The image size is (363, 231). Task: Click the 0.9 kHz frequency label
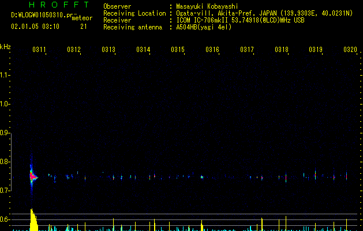click(5, 133)
